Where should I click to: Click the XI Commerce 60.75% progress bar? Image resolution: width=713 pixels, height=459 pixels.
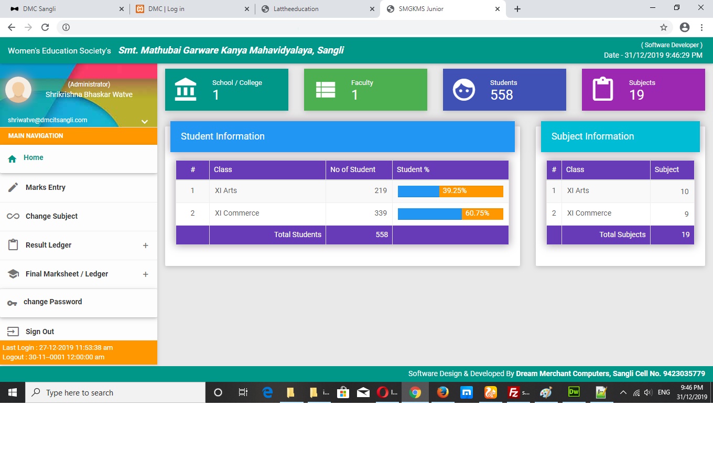[450, 214]
